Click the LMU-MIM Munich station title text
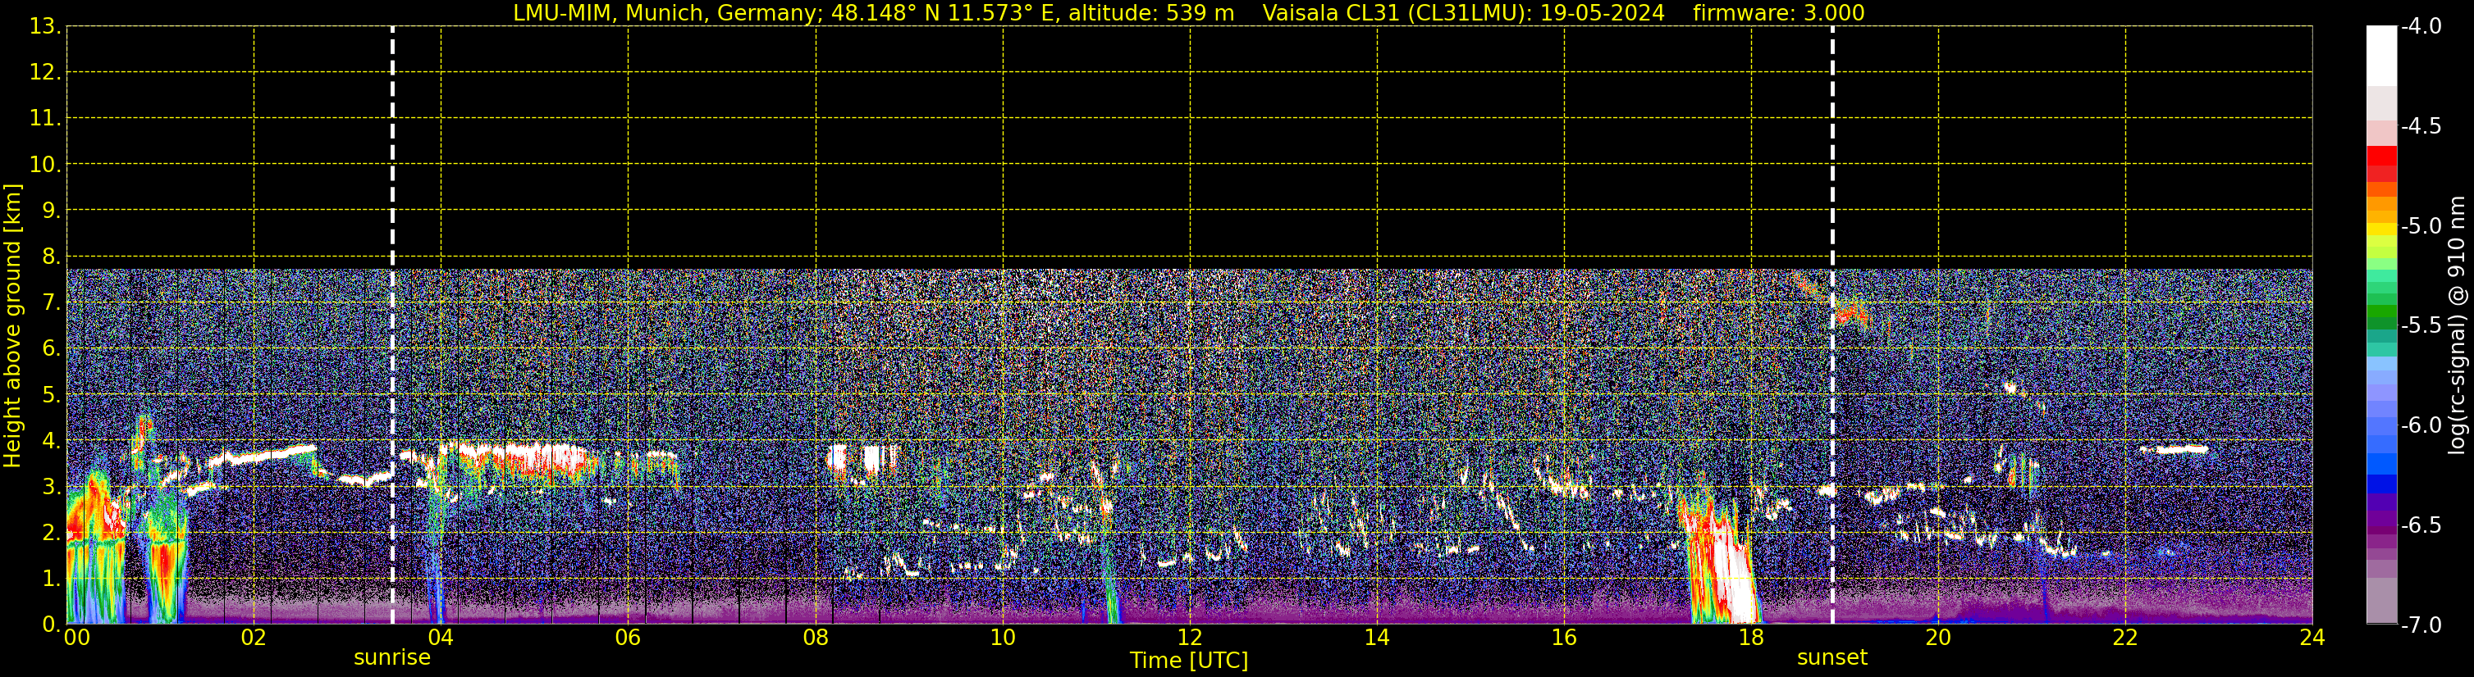Viewport: 2474px width, 677px height. tap(873, 13)
